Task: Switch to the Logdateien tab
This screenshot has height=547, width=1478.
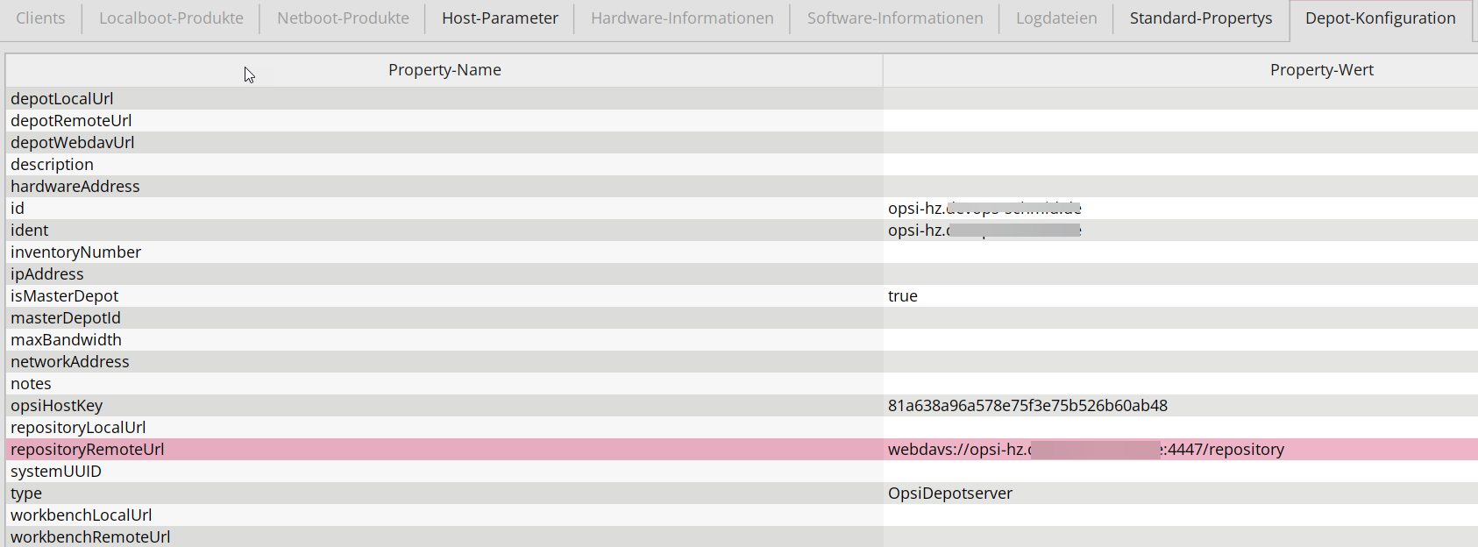Action: (x=1056, y=18)
